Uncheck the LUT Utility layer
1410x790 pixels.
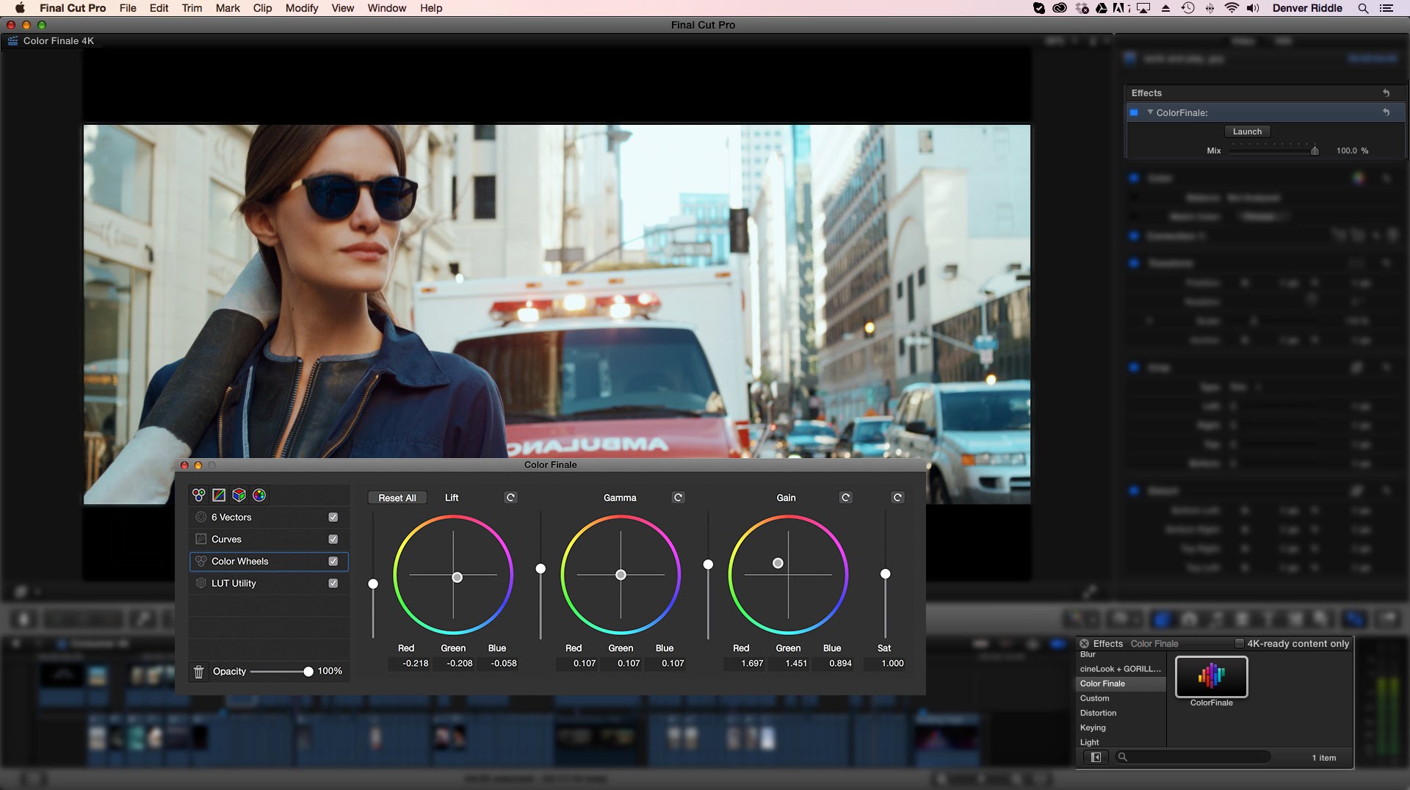click(333, 584)
